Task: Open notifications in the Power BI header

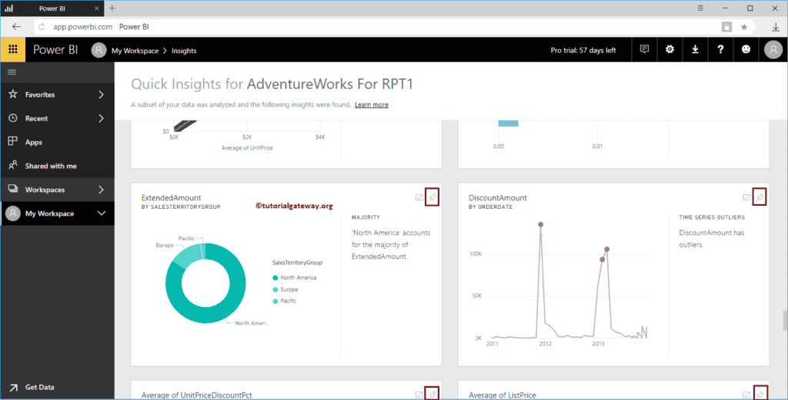Action: (644, 50)
